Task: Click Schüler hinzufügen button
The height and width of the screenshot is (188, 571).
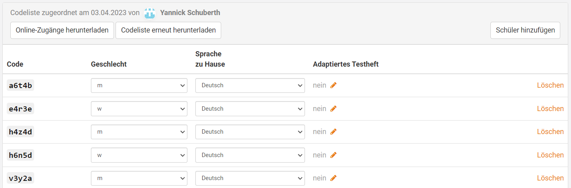Action: pos(525,30)
